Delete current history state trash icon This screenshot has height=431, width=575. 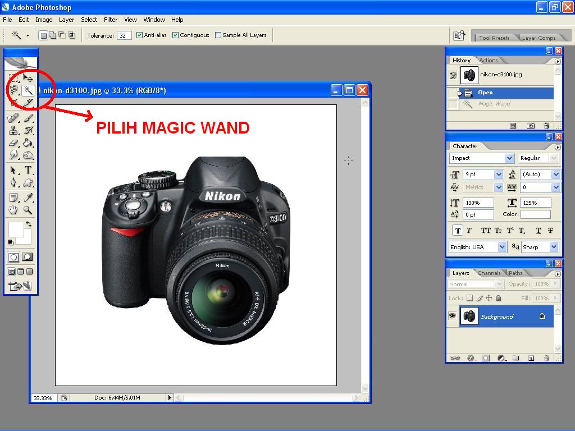(x=546, y=126)
